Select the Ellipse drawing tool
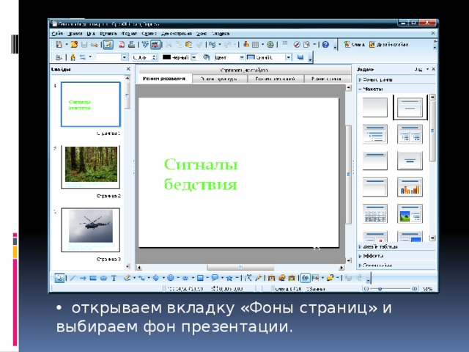This screenshot has height=352, width=469. coord(103,278)
